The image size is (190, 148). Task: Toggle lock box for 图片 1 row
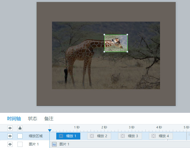click(x=20, y=144)
